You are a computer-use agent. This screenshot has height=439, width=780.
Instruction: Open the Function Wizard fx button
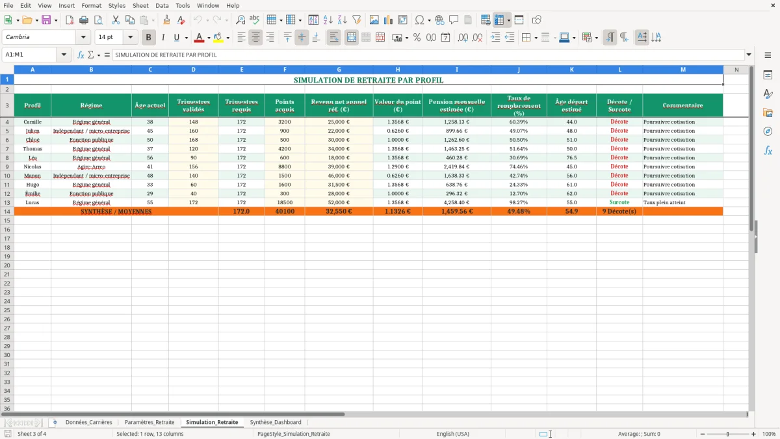click(x=81, y=55)
